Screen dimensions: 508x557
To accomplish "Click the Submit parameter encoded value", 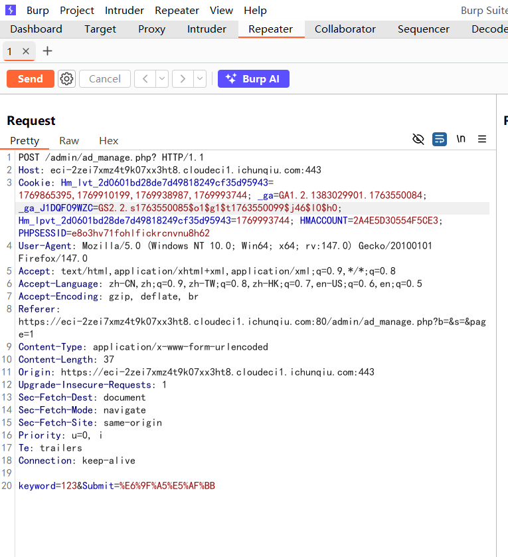I will 167,486.
